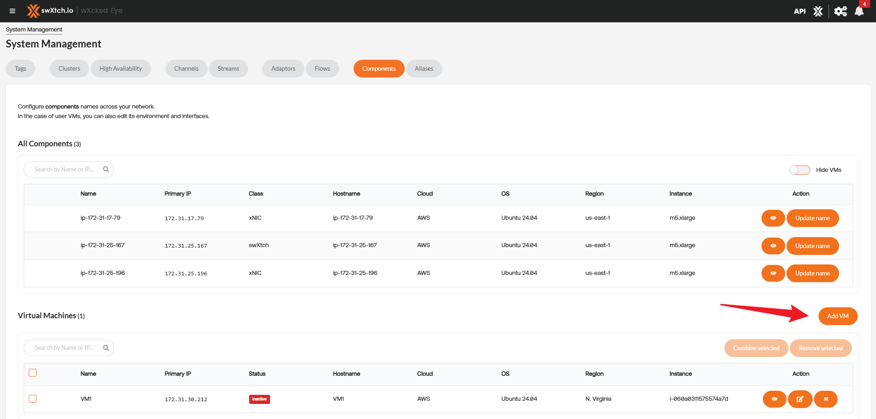
Task: Click the Add VM button
Action: [x=838, y=316]
